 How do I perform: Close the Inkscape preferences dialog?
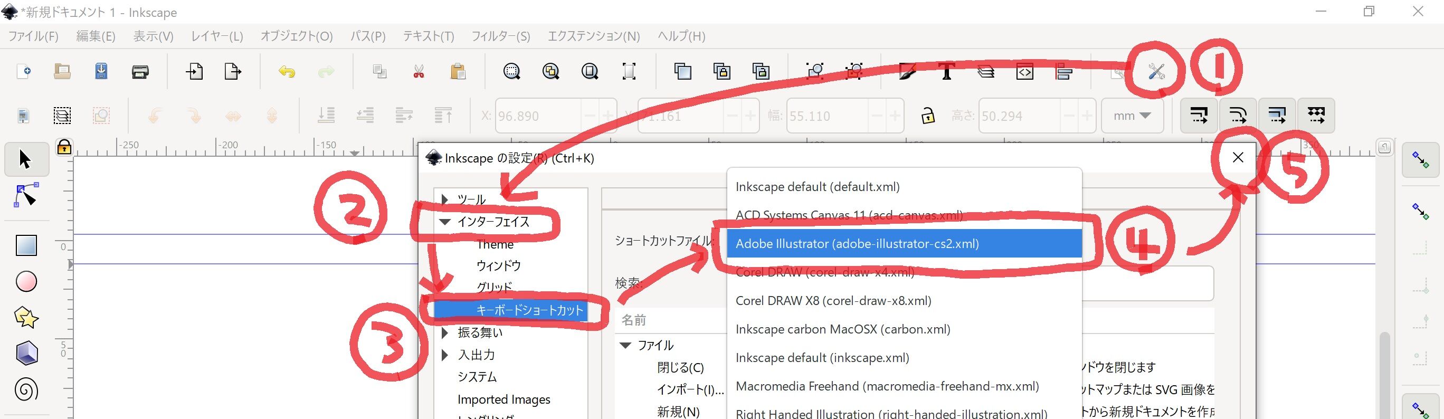pos(1238,157)
